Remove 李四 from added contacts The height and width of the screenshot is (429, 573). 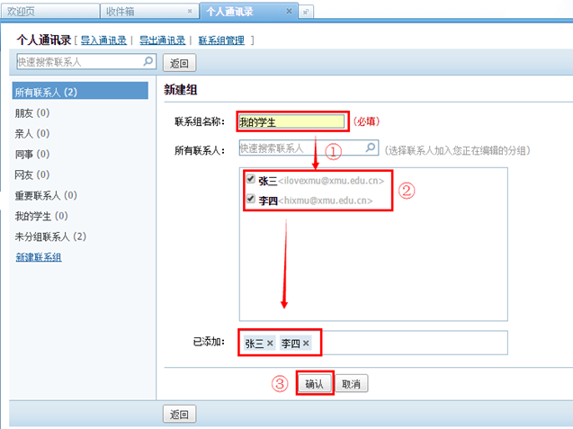click(306, 344)
